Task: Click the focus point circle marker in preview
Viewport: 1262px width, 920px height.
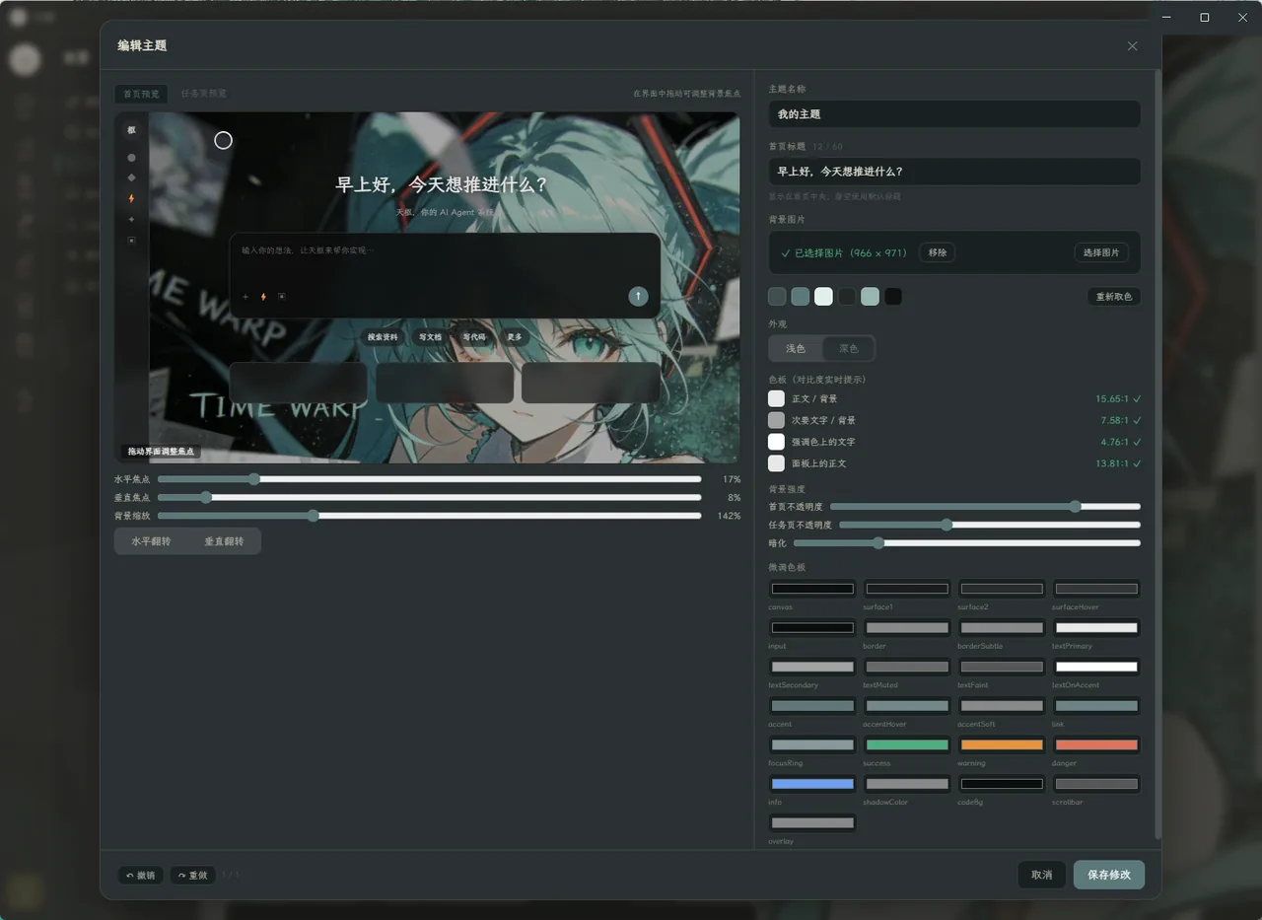Action: (x=224, y=140)
